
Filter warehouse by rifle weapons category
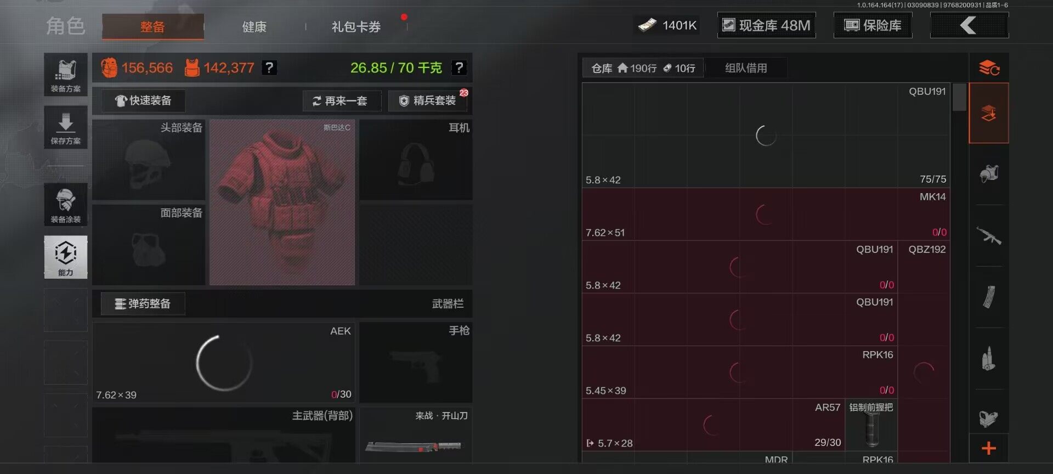click(x=989, y=236)
